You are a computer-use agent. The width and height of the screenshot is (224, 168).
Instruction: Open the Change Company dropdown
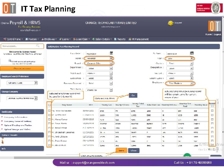[x=22, y=98]
